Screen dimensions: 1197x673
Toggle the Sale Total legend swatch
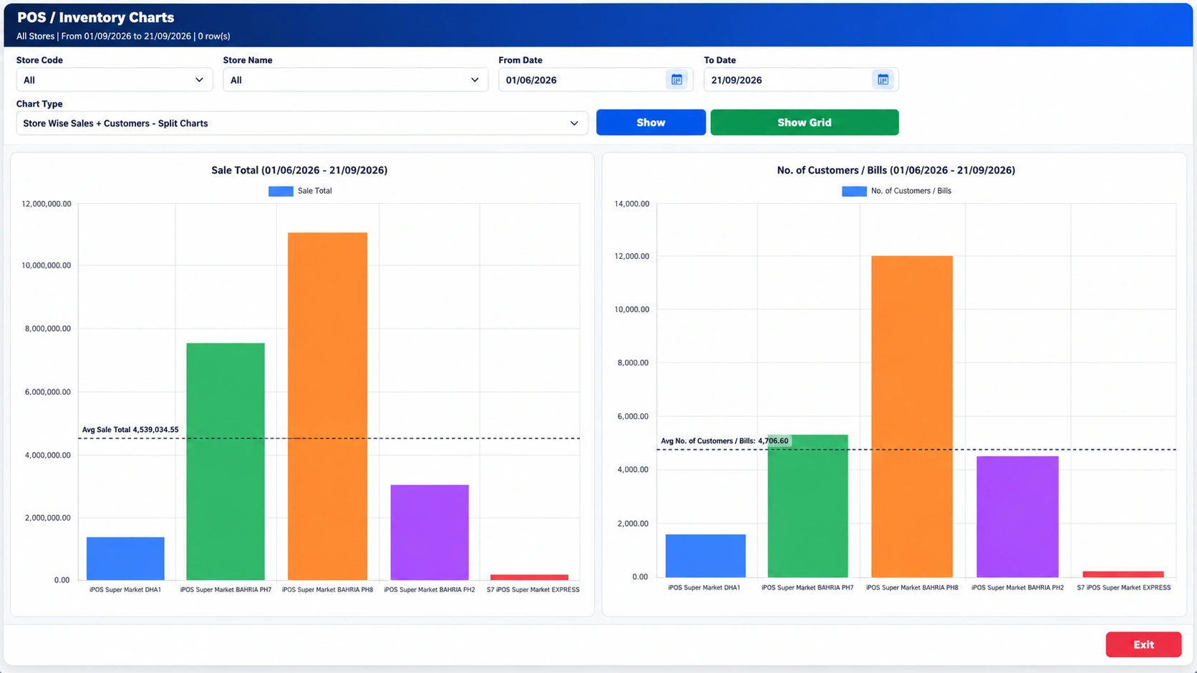coord(281,191)
